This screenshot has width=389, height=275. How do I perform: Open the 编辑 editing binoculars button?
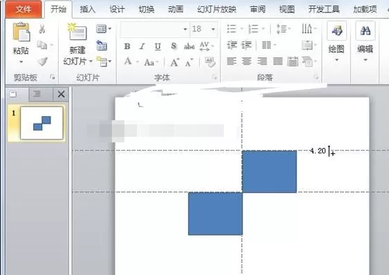[366, 41]
